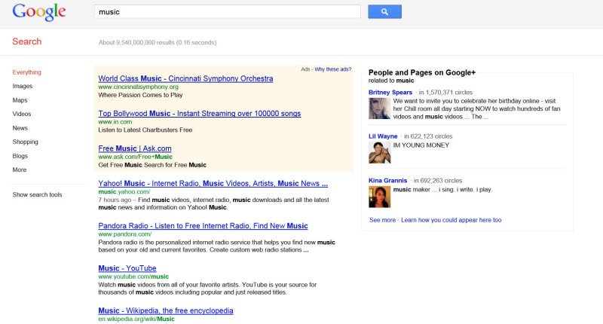Viewport: 603px width, 324px height.
Task: Open Free Music Ask.com ad
Action: pos(135,148)
